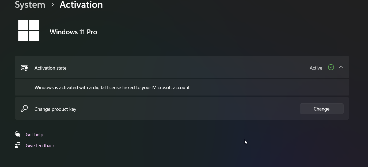
Task: Click the Get help chat icon
Action: (x=17, y=134)
